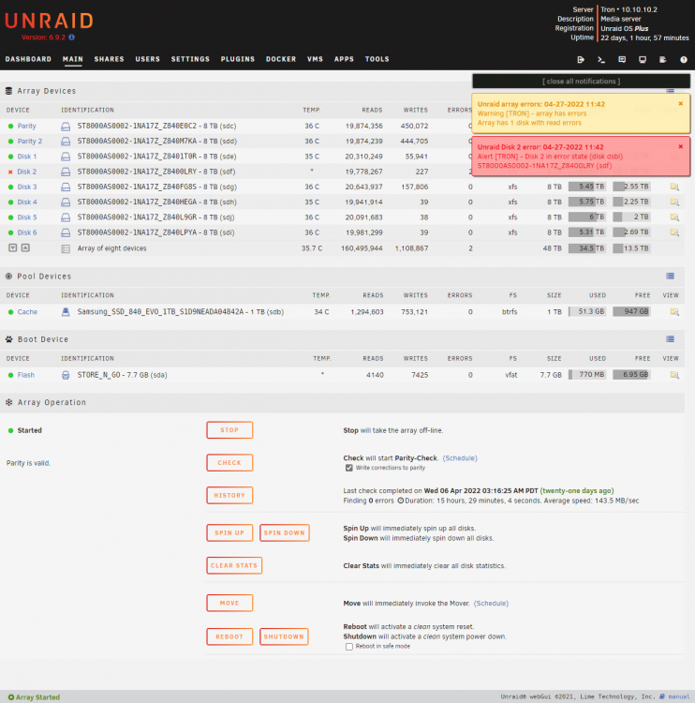Dismiss the red Disk 2 error notification
695x703 pixels.
click(x=681, y=147)
